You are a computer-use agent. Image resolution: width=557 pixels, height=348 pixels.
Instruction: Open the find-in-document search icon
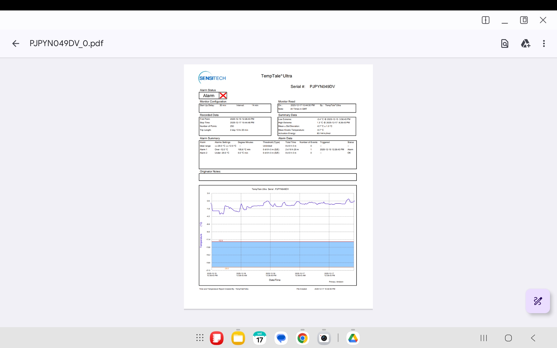(504, 43)
